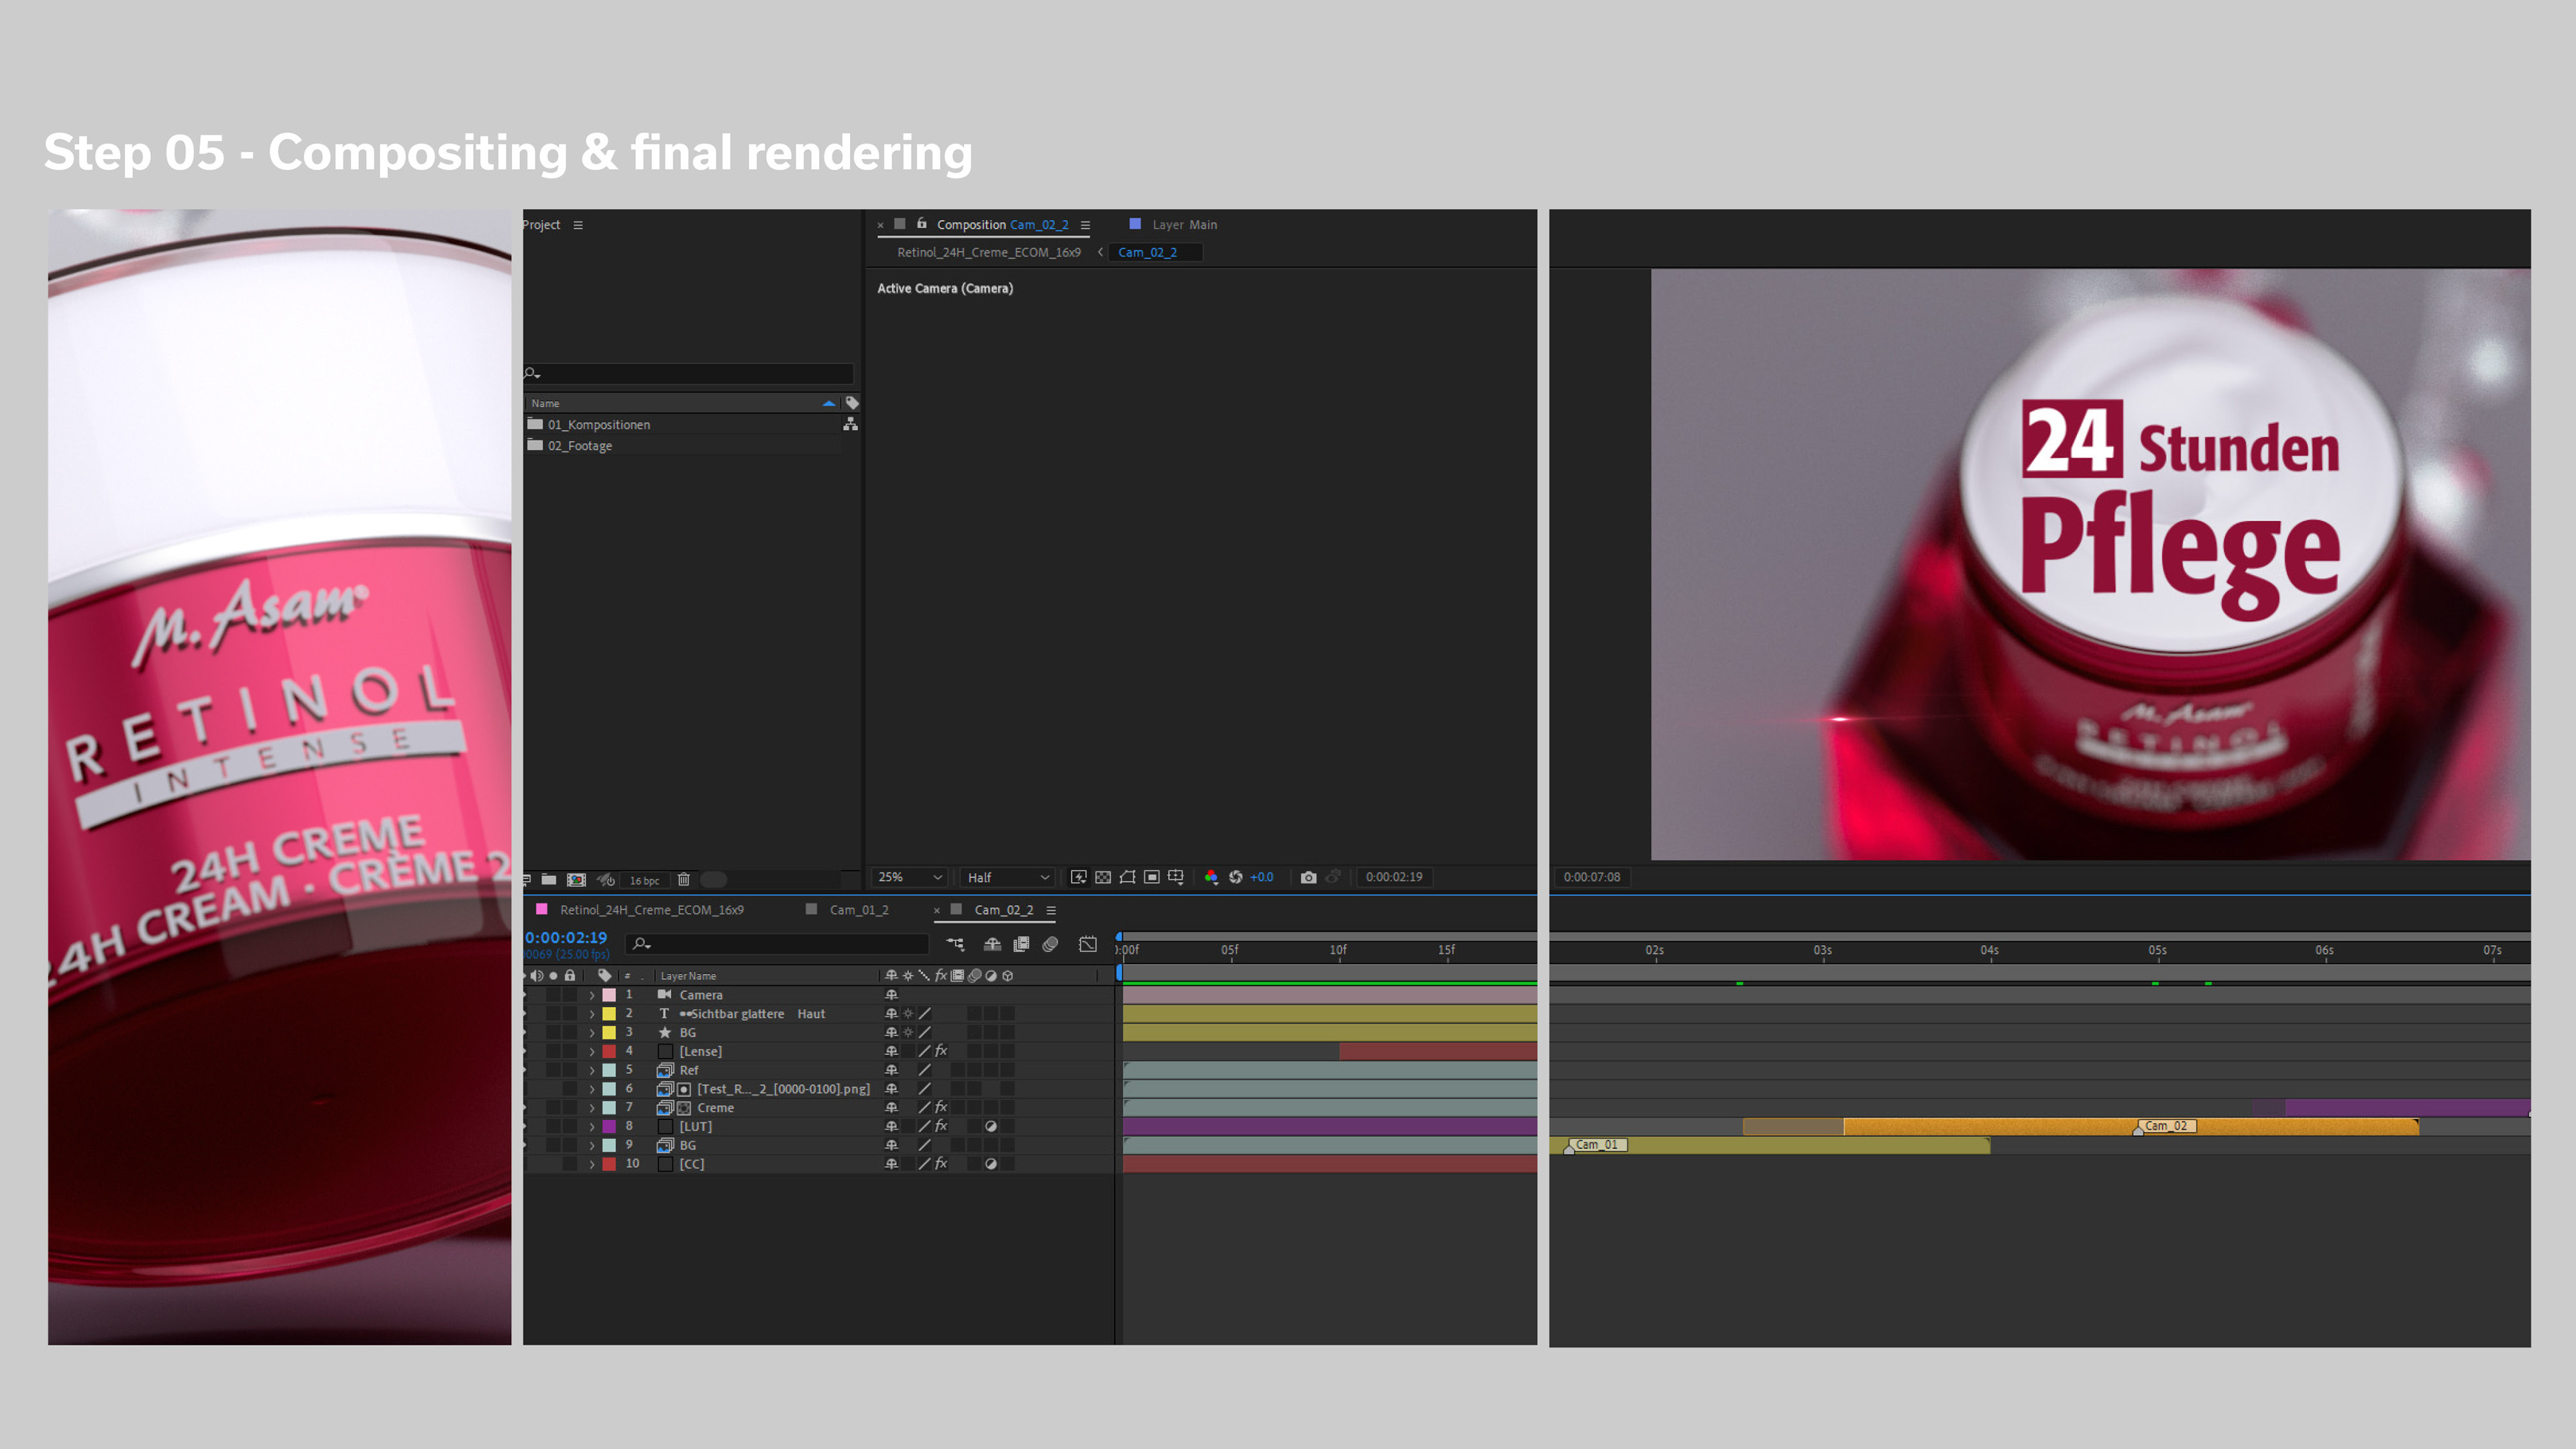Expand the [LUT] layer properties
Screen dimensions: 2576x1449
[592, 1127]
